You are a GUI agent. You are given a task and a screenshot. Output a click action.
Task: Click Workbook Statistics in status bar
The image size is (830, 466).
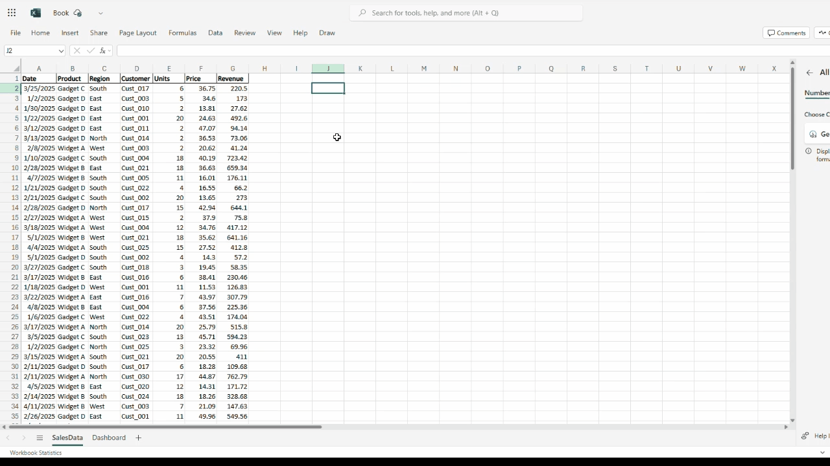[x=36, y=453]
